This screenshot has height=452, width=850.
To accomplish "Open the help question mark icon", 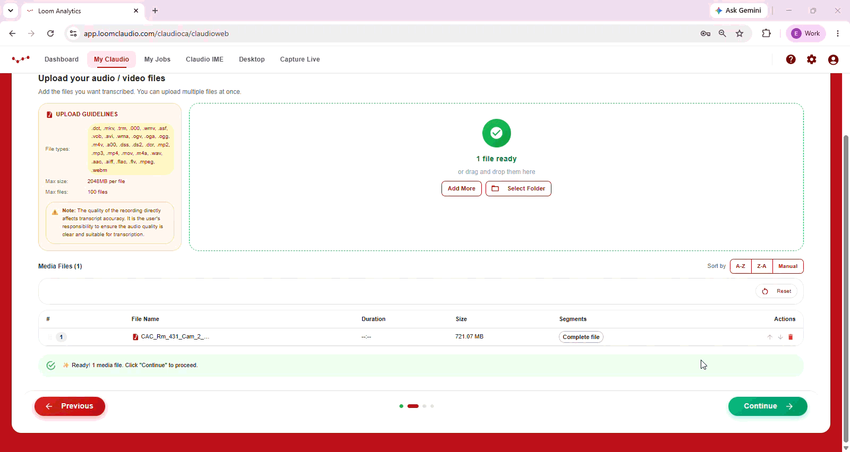I will click(791, 59).
